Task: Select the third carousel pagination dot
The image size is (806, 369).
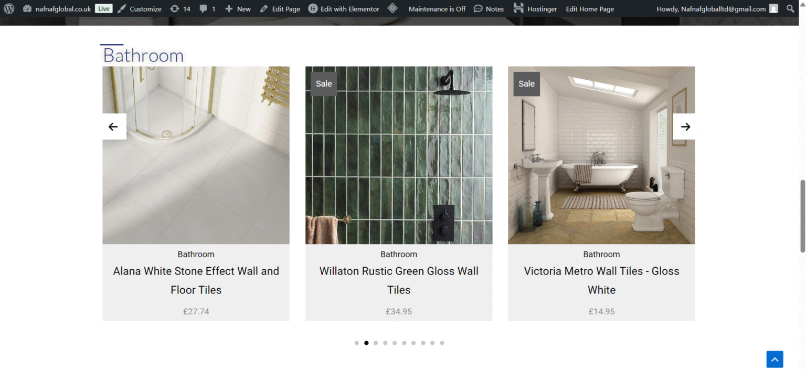Action: [x=376, y=343]
